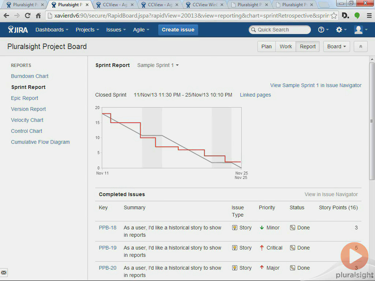Click the magnifier icon in Quick Search
Screen dimensions: 375x281
click(253, 30)
